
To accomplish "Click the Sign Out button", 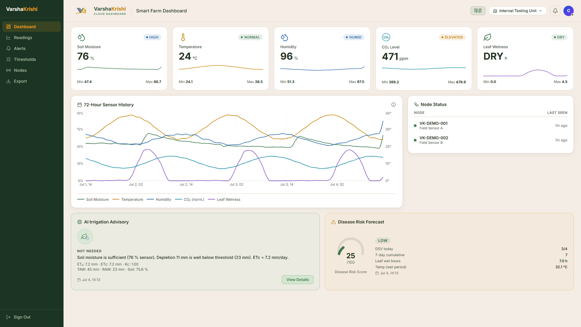I will point(32,317).
